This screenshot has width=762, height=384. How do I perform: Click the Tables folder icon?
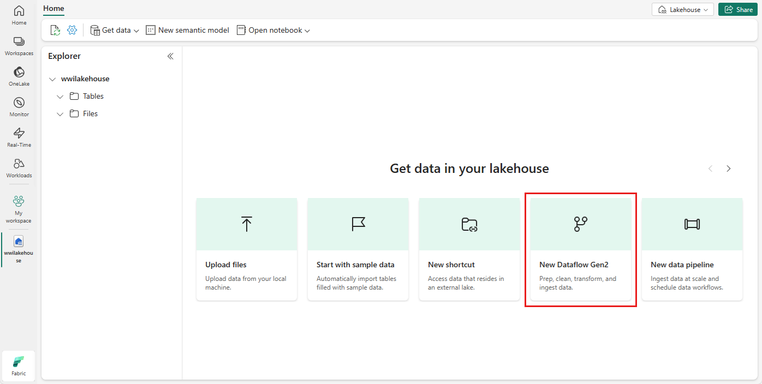click(x=74, y=96)
